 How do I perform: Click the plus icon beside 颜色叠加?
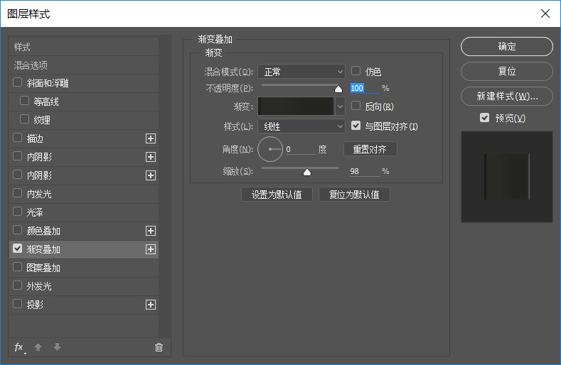(151, 231)
